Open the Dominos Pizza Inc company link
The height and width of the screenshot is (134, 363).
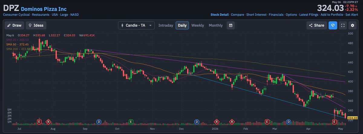coord(44,9)
